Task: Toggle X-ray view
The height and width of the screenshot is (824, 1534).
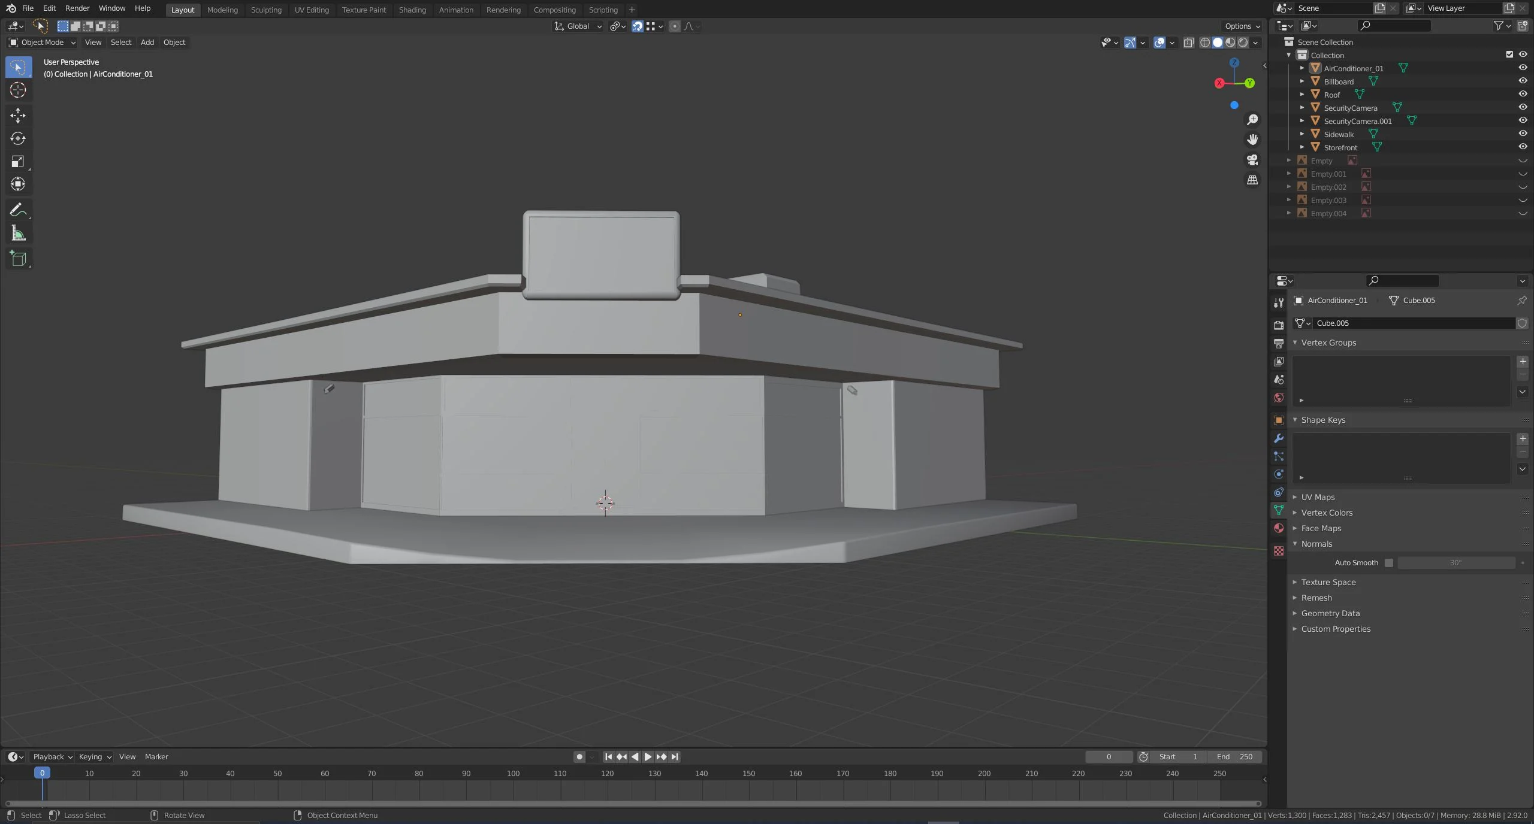Action: [x=1189, y=43]
